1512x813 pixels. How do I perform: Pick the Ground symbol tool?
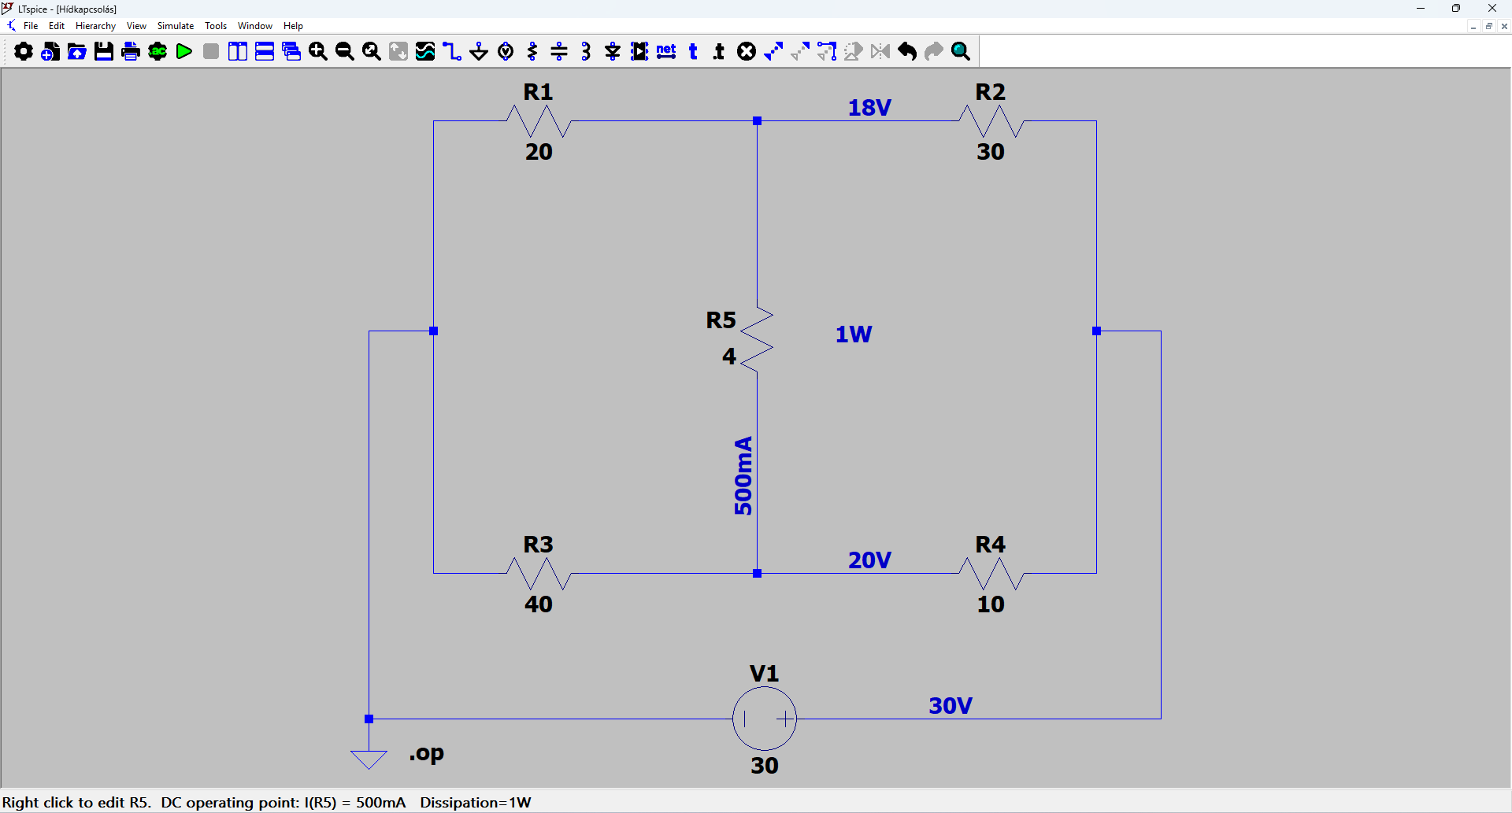[479, 52]
